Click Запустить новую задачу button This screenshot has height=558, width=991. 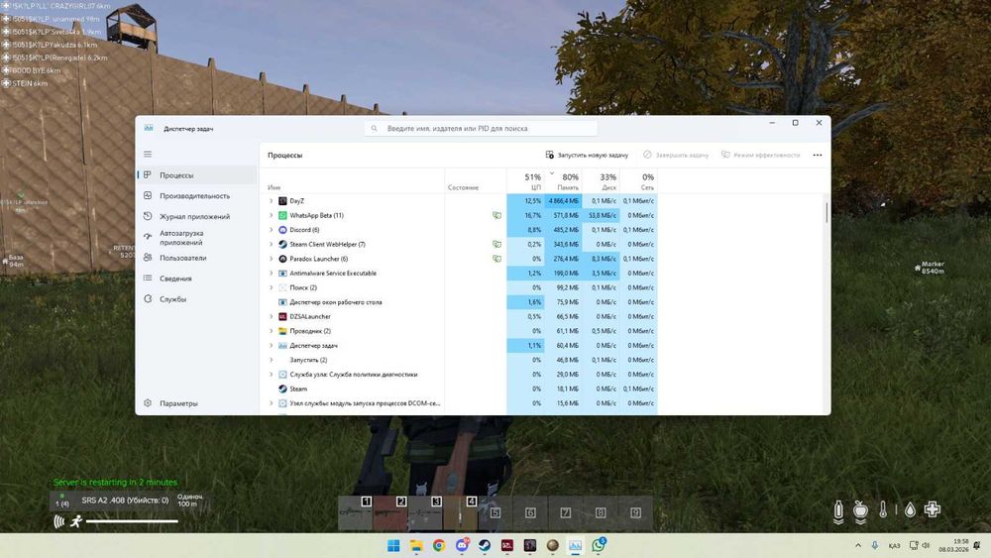coord(587,155)
